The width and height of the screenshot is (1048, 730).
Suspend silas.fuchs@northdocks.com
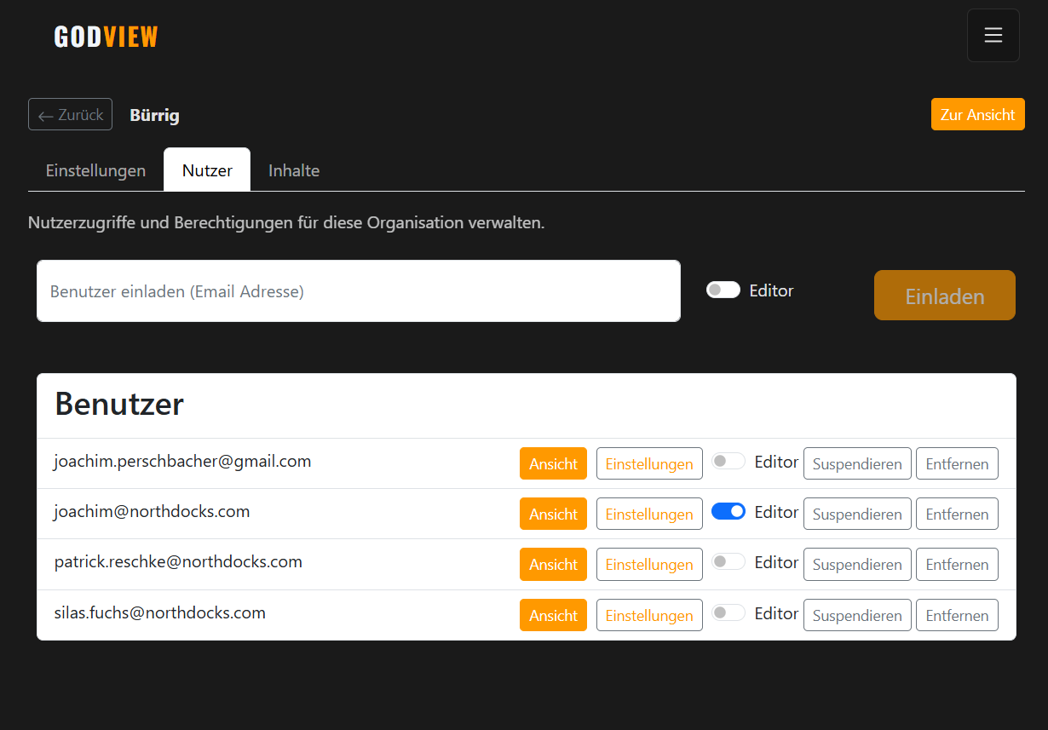coord(857,614)
